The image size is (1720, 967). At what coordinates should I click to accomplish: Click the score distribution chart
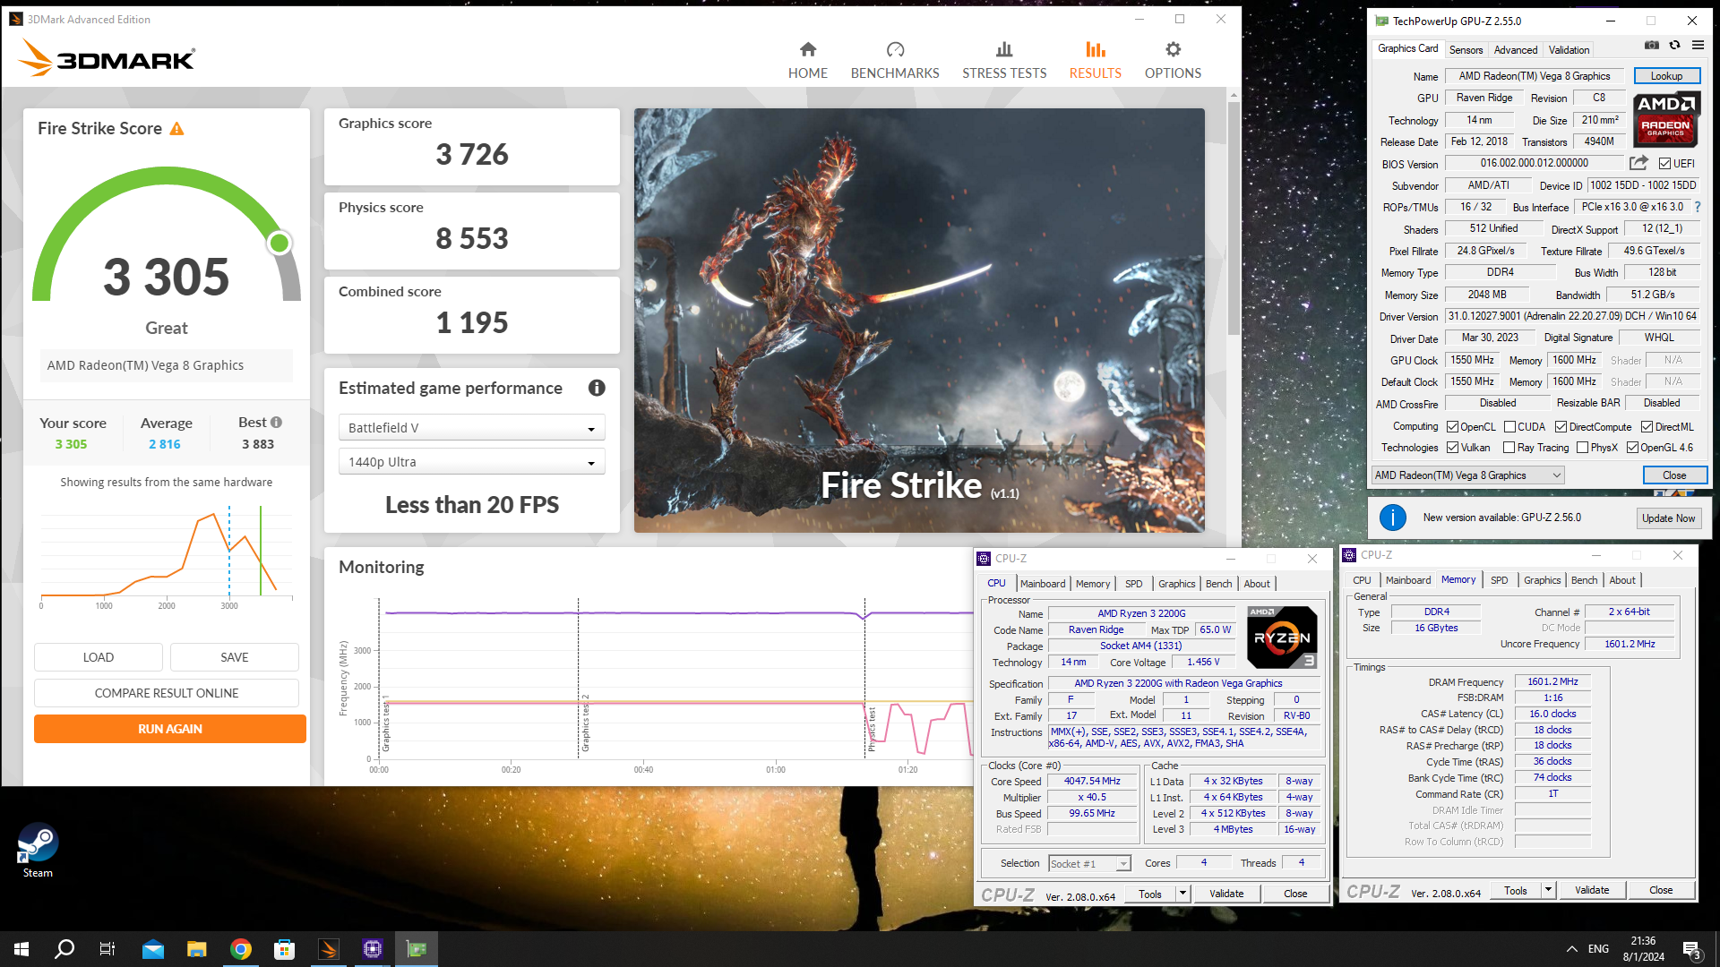[167, 555]
